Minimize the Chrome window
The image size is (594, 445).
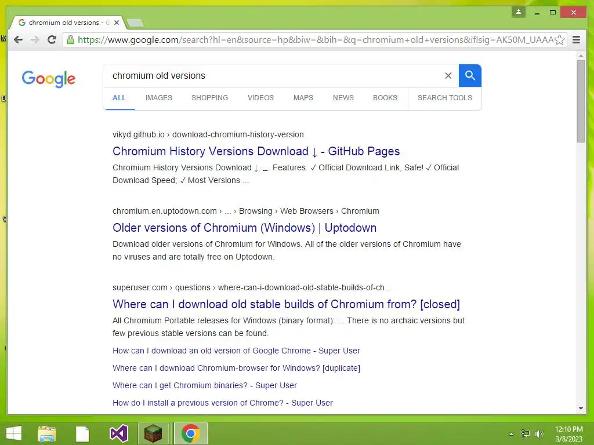tap(537, 13)
